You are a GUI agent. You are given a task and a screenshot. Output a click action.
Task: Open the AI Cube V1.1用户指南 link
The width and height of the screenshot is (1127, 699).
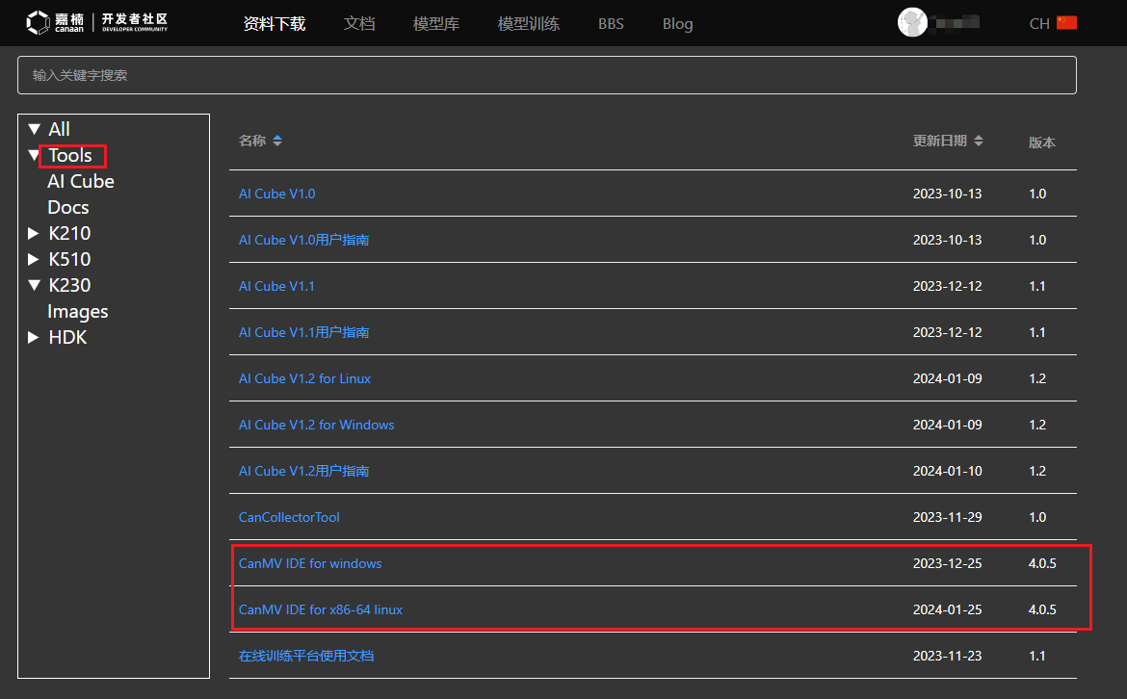pos(304,332)
